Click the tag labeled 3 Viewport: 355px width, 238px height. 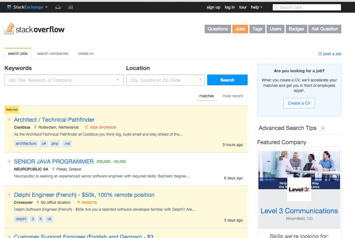33,219
